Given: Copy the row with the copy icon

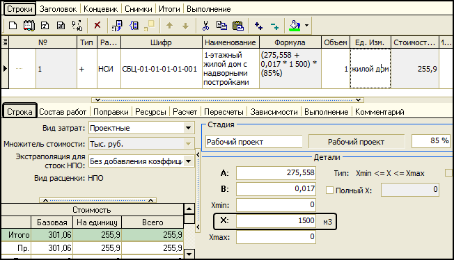Looking at the screenshot, I should (x=222, y=26).
